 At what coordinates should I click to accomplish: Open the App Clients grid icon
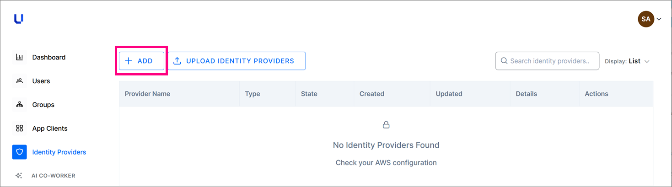point(20,128)
